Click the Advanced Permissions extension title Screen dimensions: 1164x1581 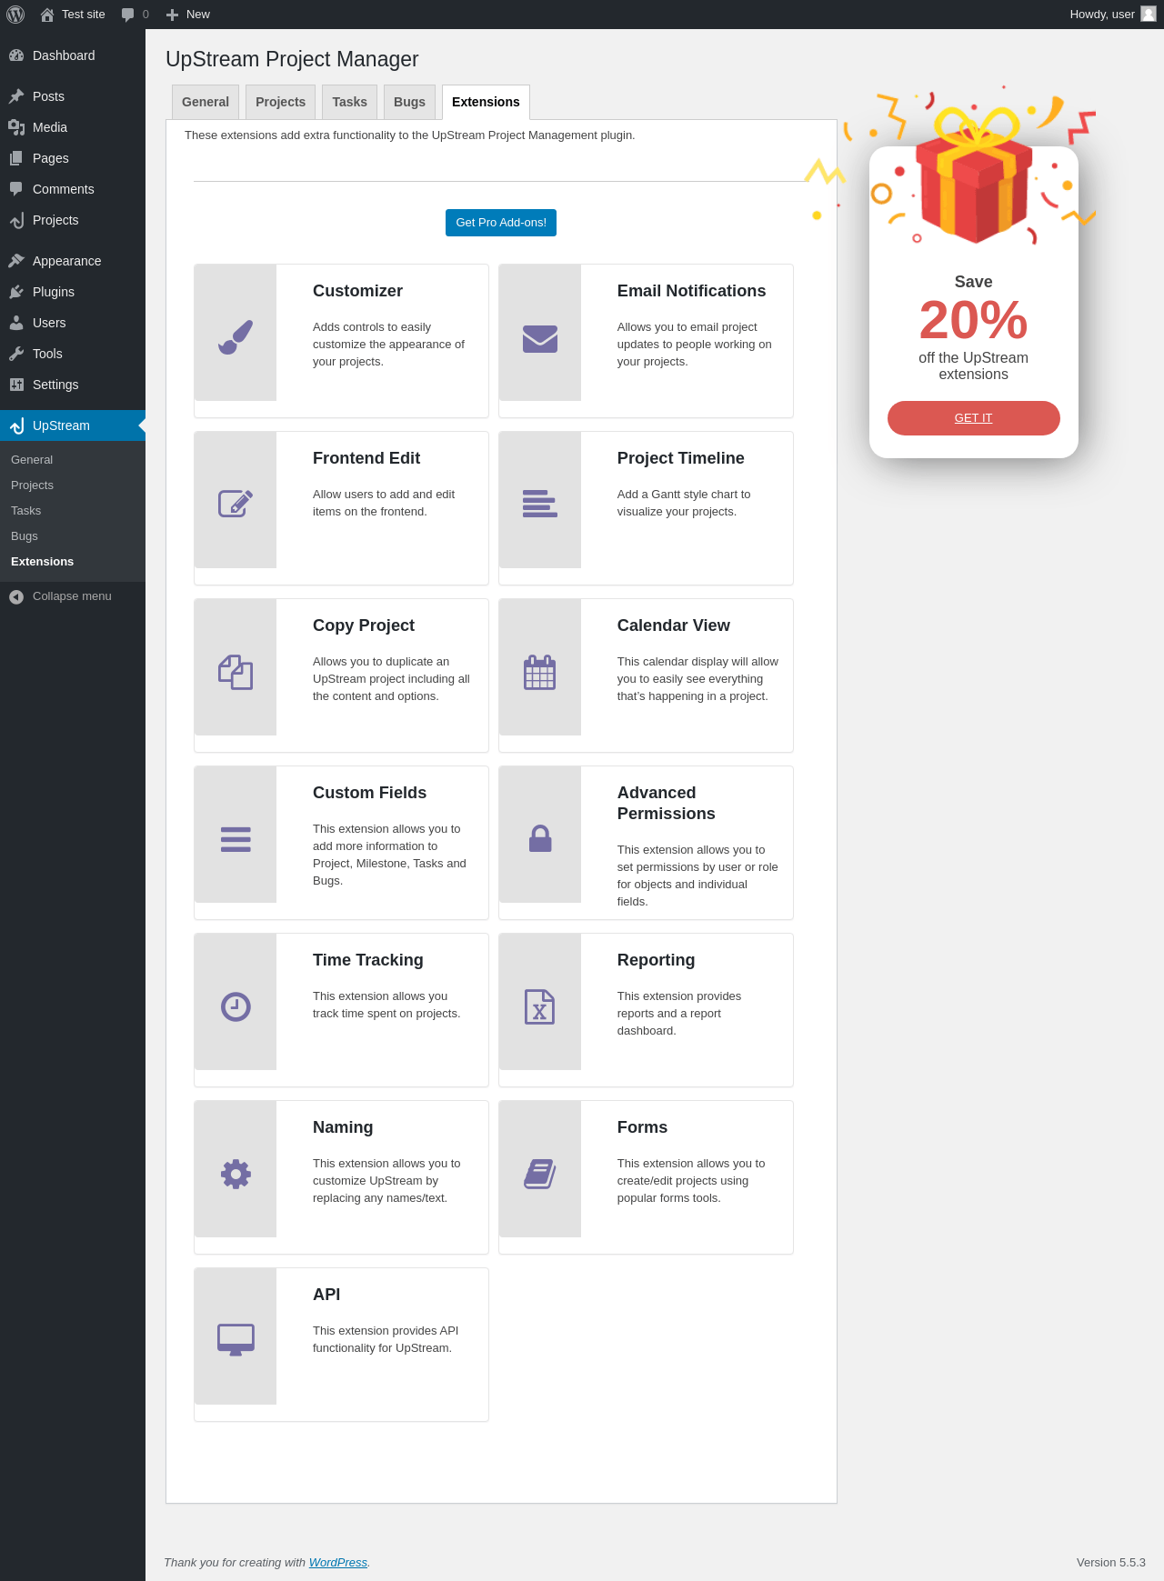click(667, 804)
